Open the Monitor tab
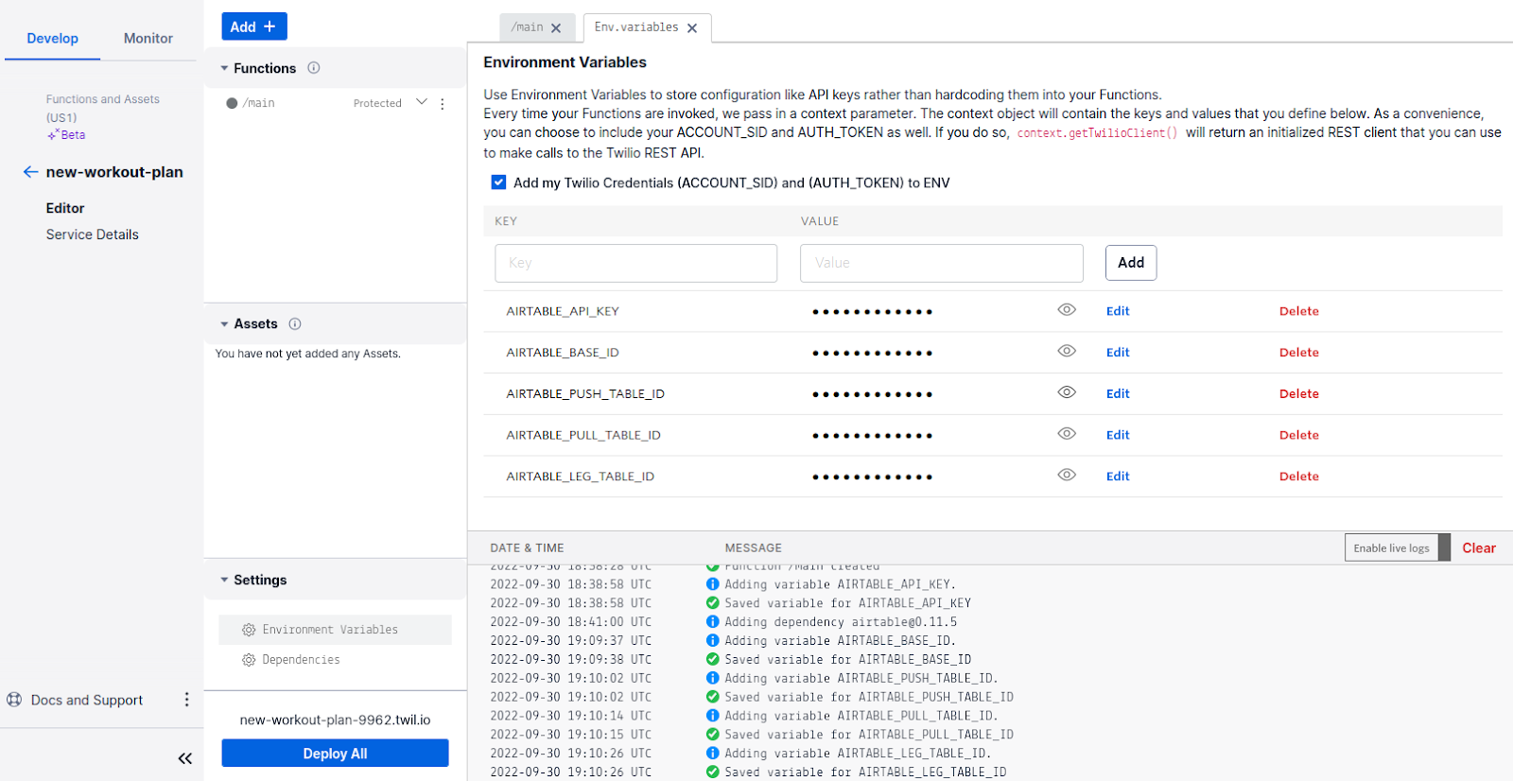Screen dimensions: 1513x781 point(148,39)
